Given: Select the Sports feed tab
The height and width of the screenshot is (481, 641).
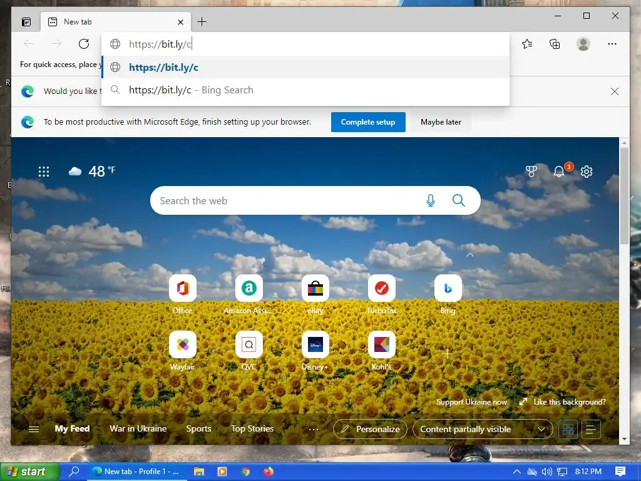Looking at the screenshot, I should [198, 428].
